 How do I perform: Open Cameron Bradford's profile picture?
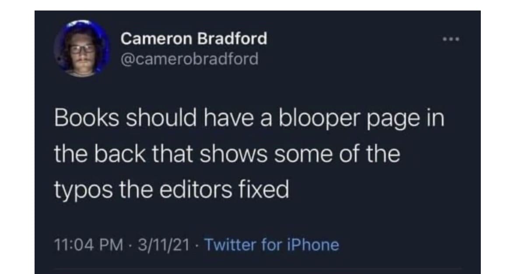[82, 48]
